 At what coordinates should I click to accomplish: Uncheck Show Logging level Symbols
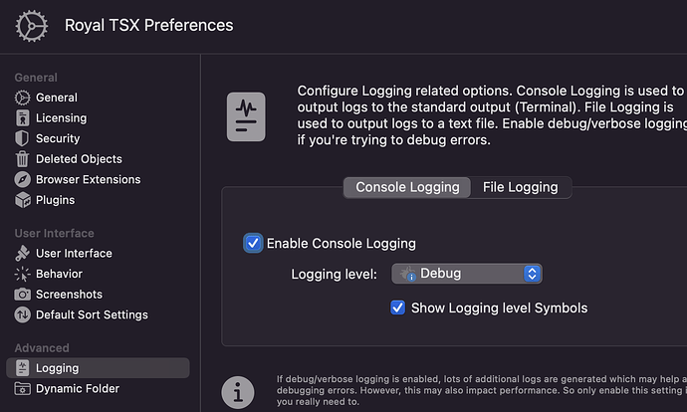[398, 308]
